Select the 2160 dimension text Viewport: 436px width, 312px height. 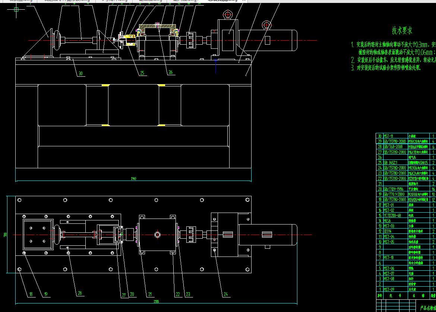point(133,178)
